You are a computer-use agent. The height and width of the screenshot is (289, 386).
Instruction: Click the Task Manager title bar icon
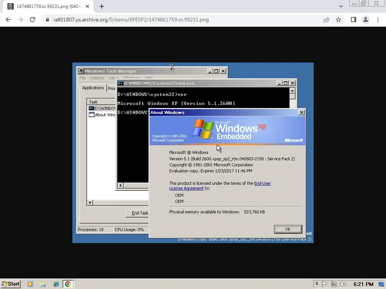(x=81, y=71)
